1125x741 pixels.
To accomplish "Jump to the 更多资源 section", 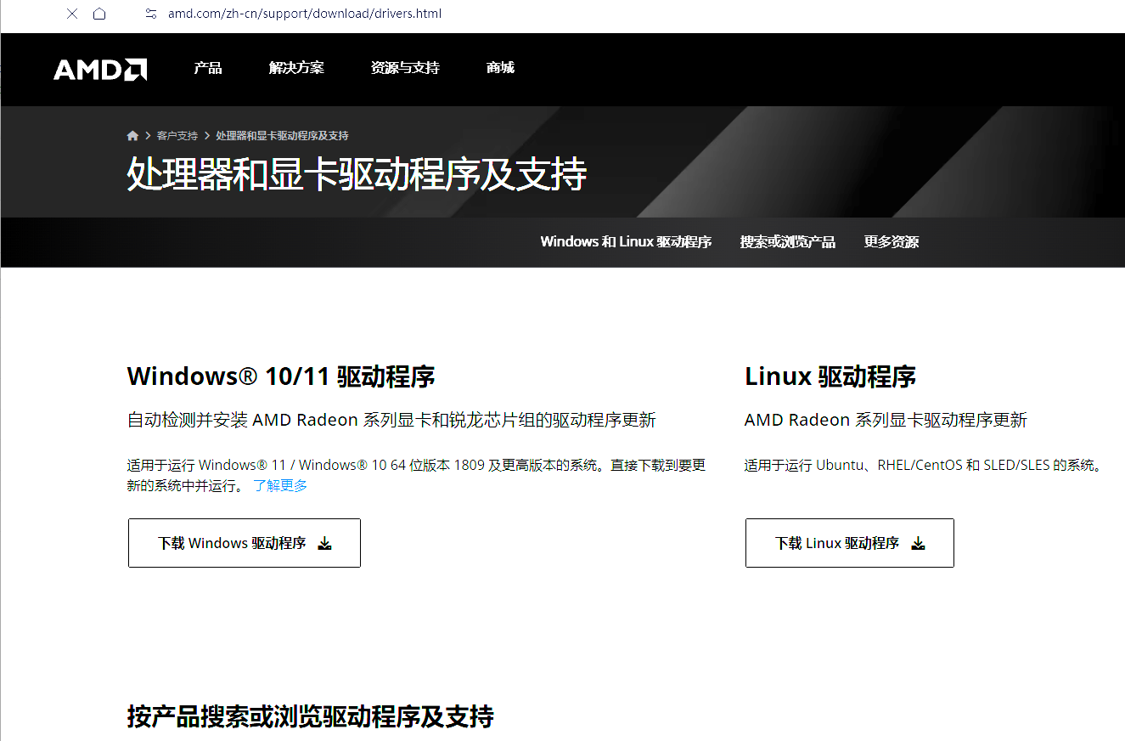I will [x=891, y=242].
